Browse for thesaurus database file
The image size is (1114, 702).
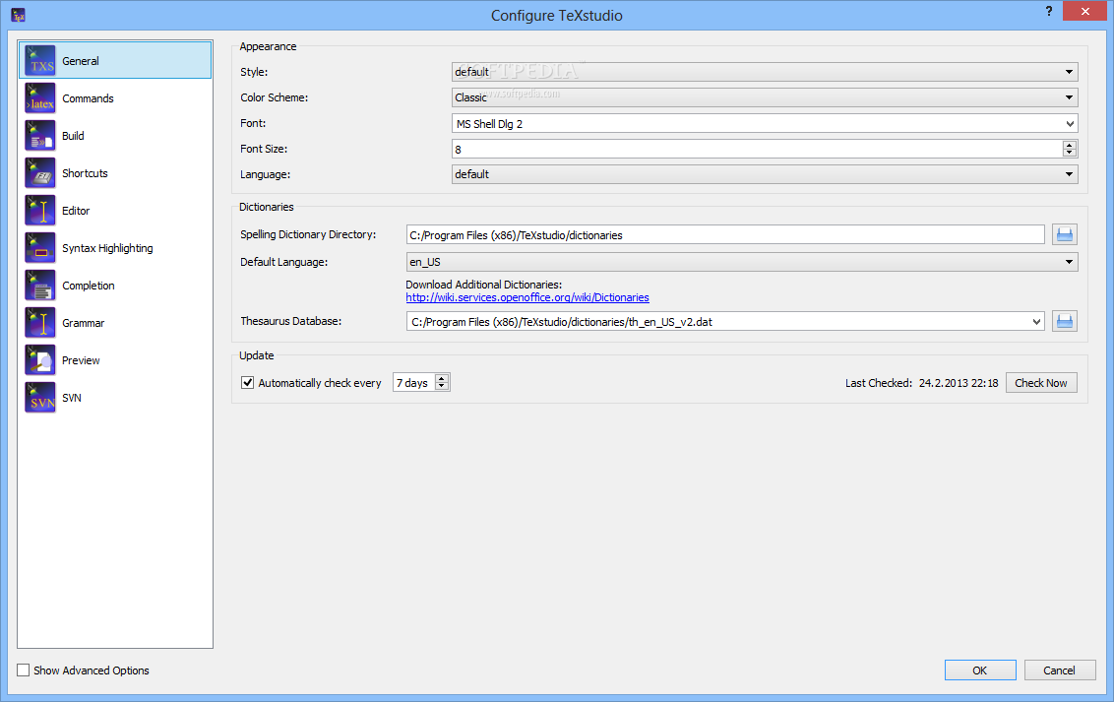(1064, 321)
